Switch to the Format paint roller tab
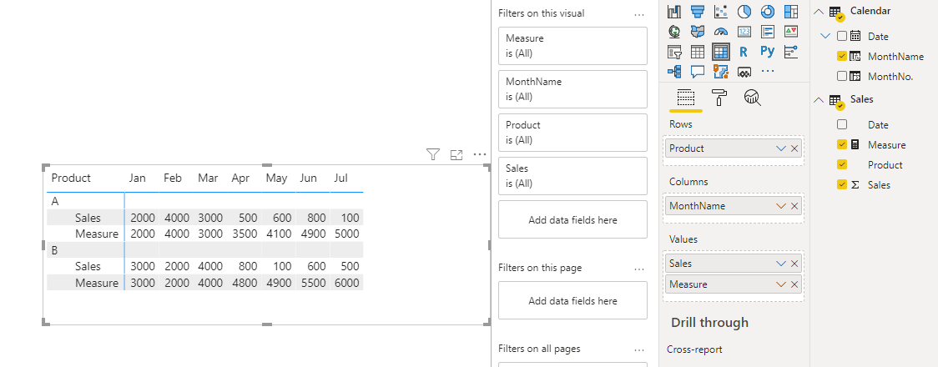 (x=719, y=98)
